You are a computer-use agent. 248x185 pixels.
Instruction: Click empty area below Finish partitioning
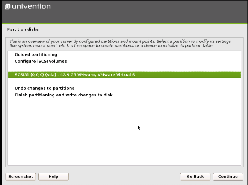pos(124,131)
